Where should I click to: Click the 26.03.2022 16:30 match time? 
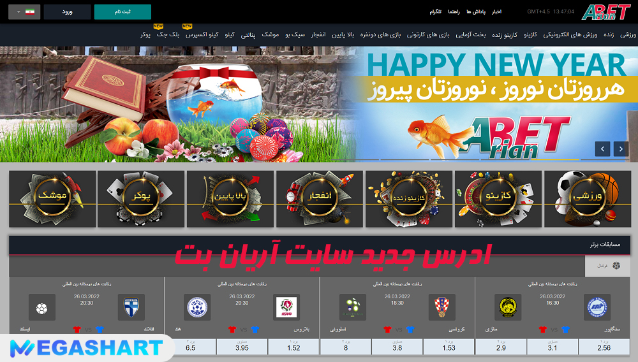tap(553, 300)
